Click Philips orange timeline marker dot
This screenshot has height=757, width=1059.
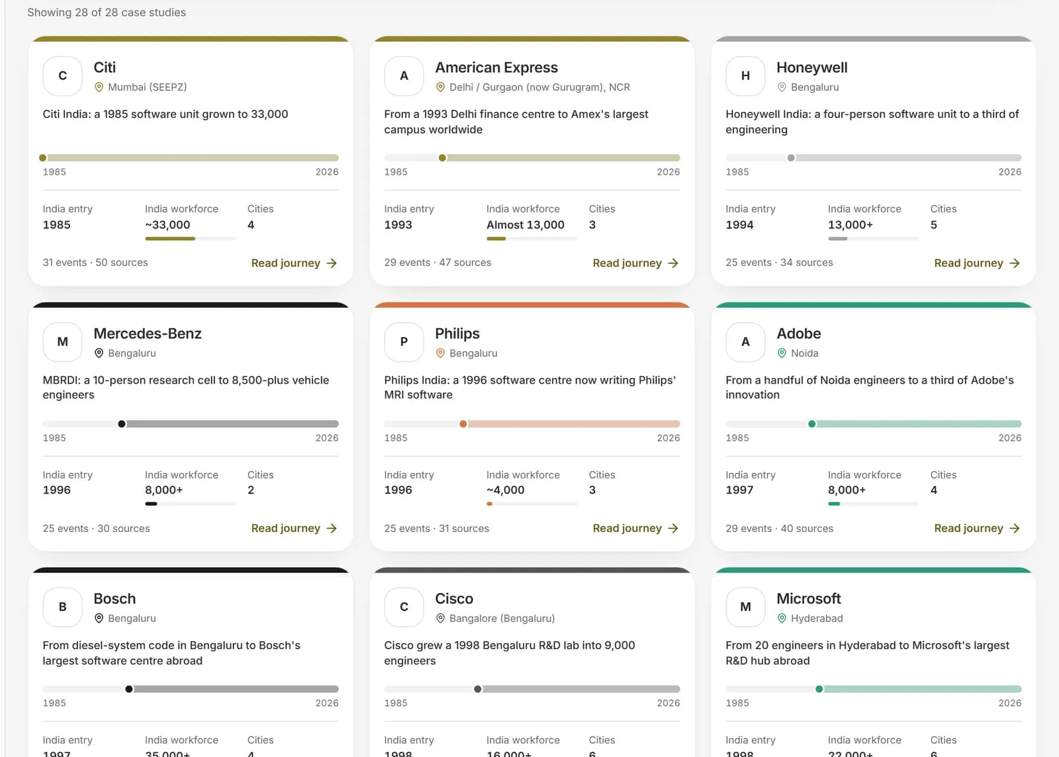463,424
